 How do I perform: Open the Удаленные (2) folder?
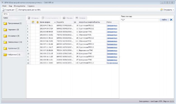pos(14,48)
